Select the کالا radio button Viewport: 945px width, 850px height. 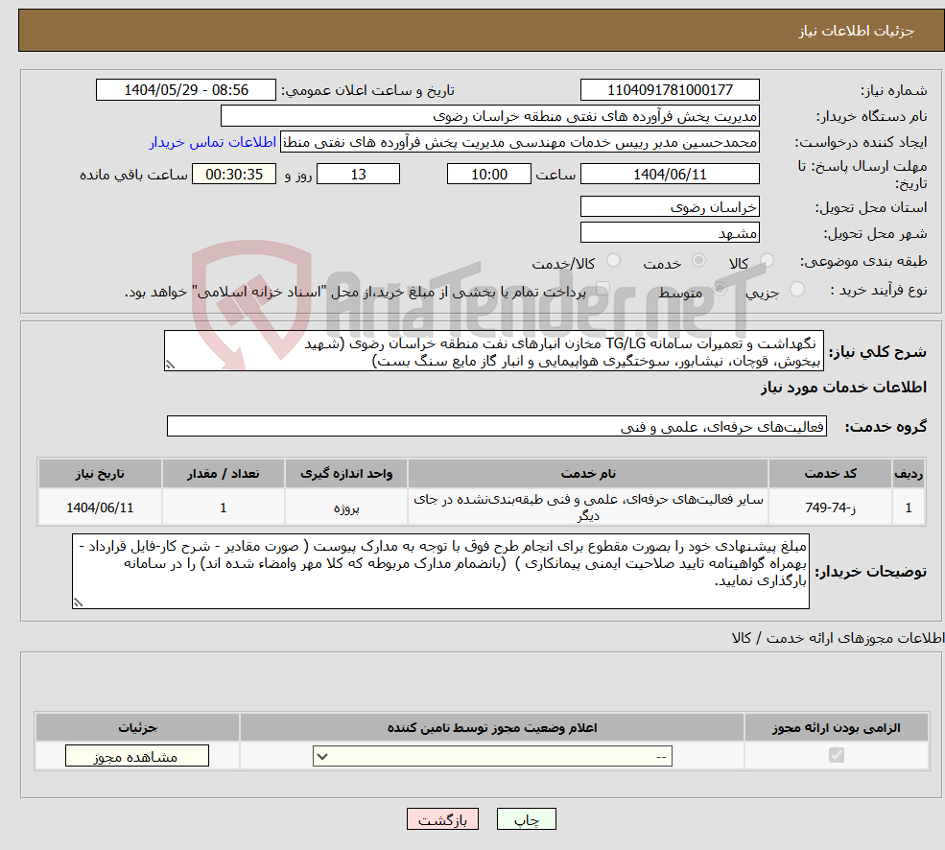pyautogui.click(x=767, y=260)
